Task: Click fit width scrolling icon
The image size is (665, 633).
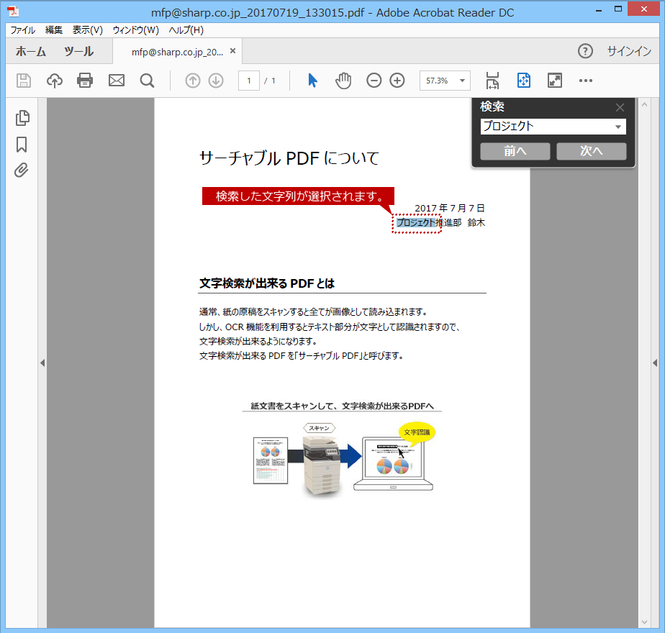Action: [x=492, y=81]
